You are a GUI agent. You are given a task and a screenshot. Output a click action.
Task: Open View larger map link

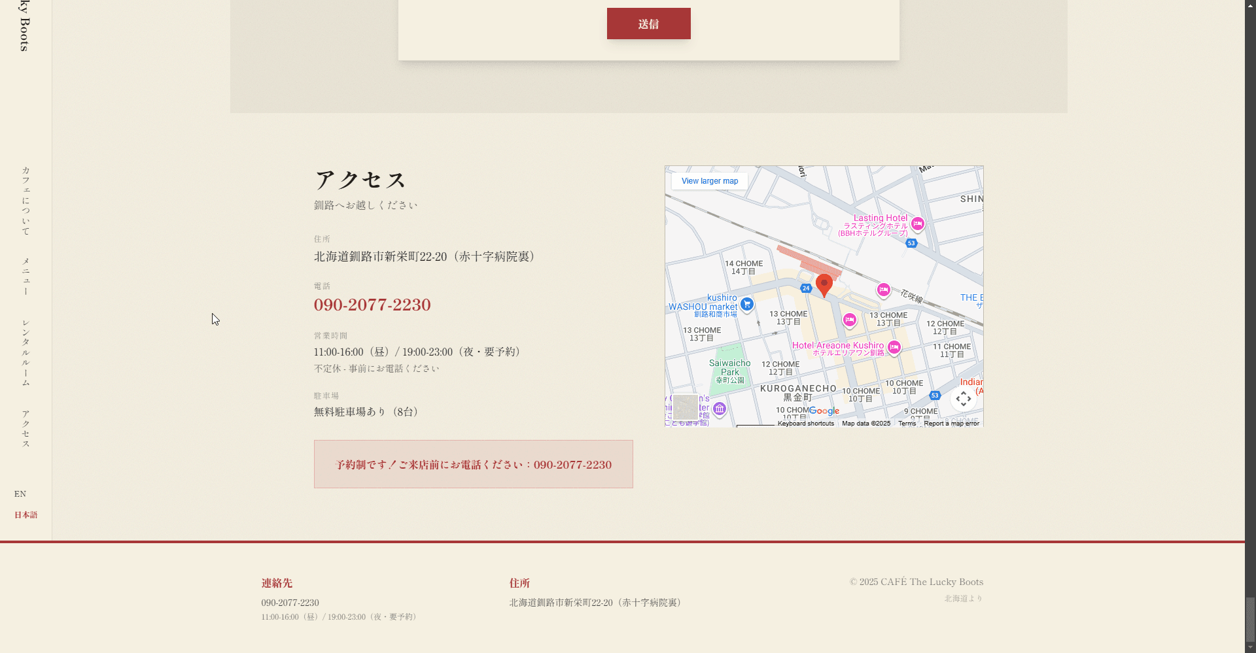click(709, 181)
